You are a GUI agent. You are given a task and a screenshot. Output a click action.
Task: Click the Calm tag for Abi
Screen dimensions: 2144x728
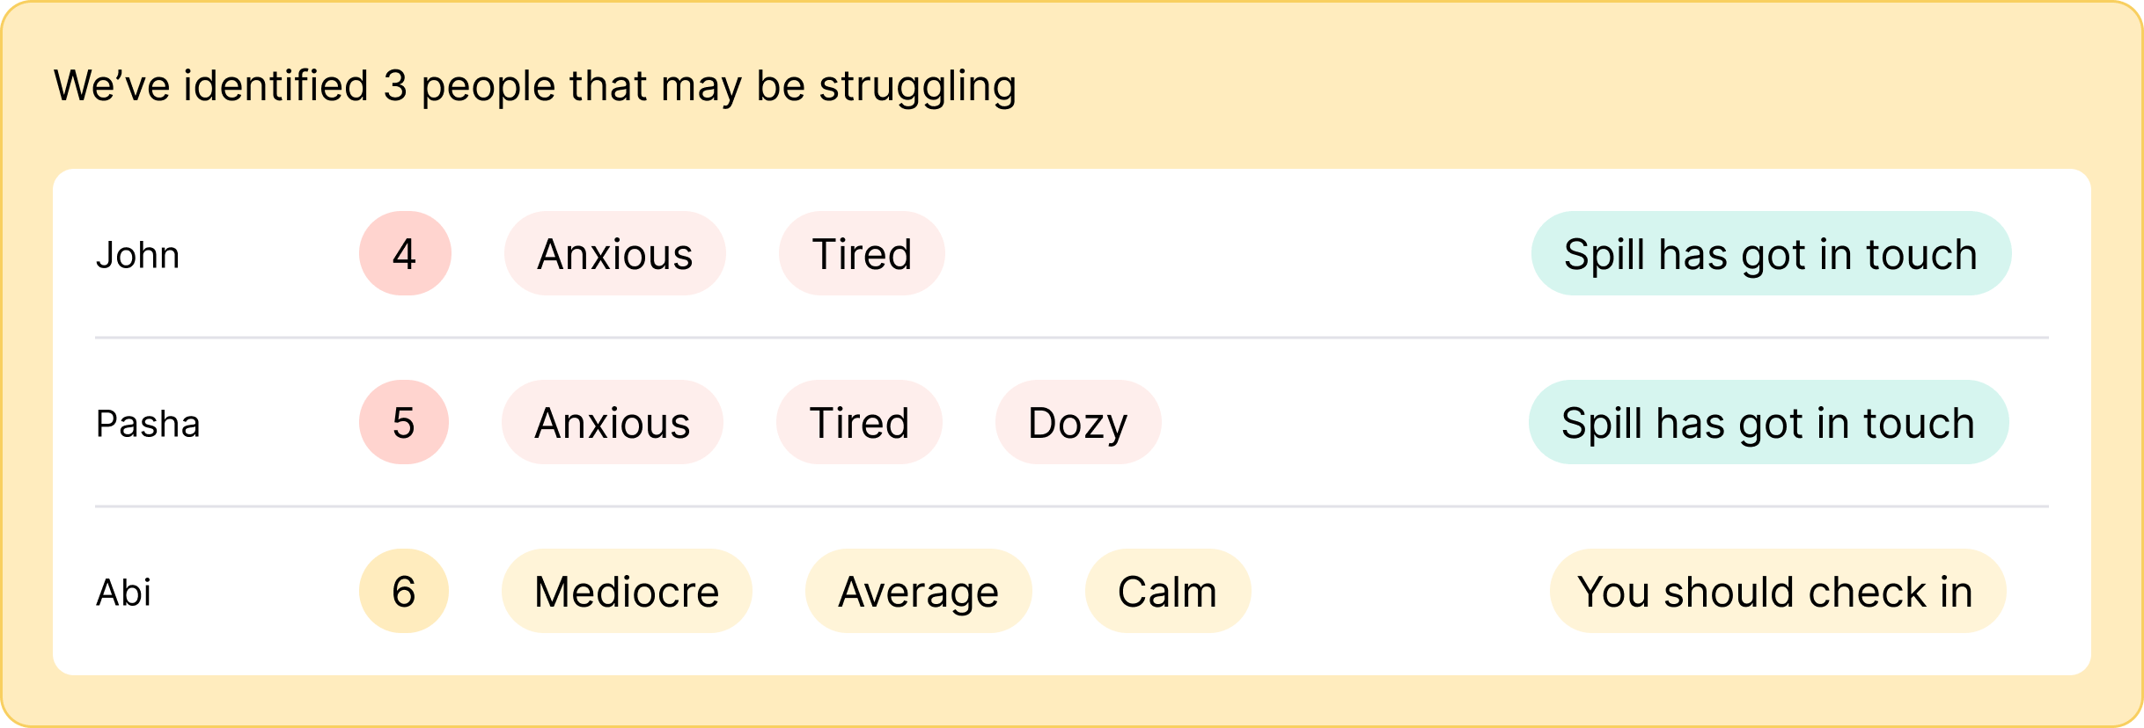[1167, 591]
